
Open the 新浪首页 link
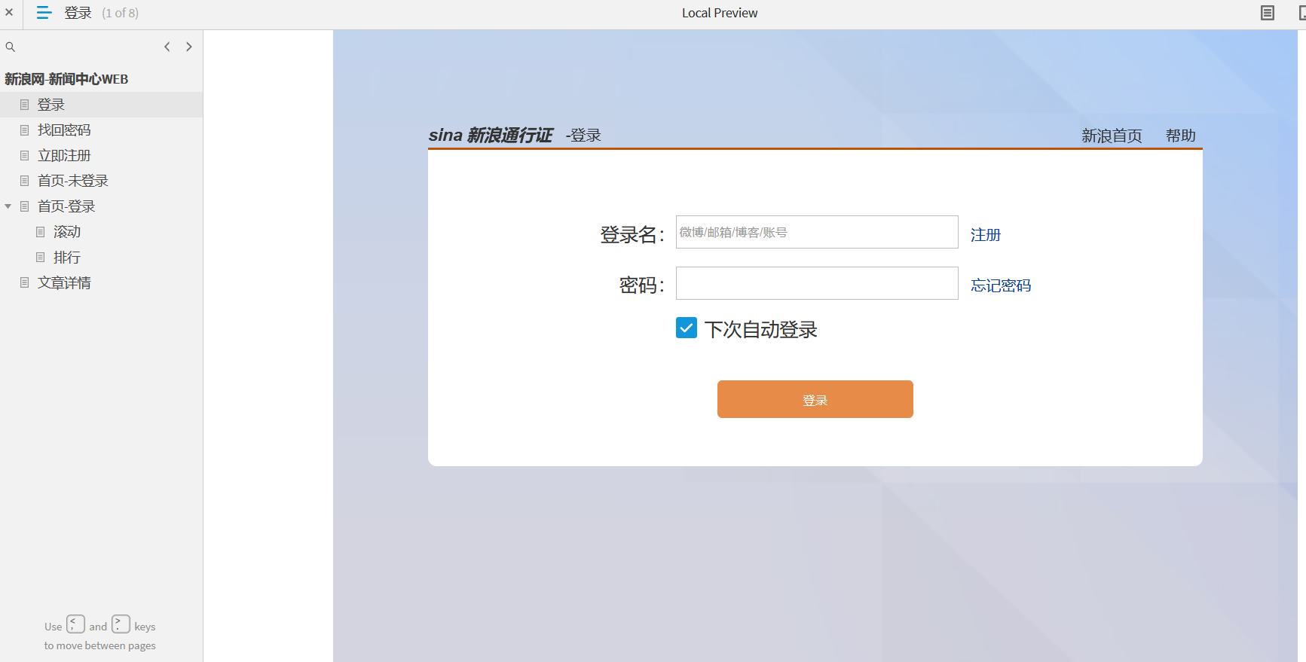(x=1112, y=136)
